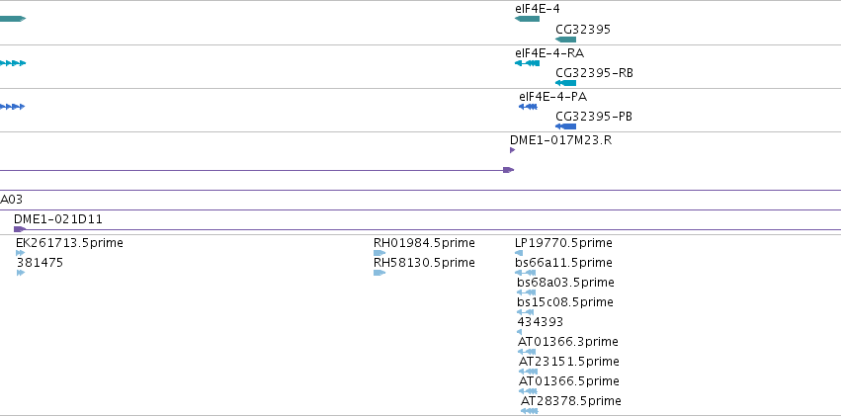Click the AT28378.5prime label
The width and height of the screenshot is (841, 416).
pos(571,401)
